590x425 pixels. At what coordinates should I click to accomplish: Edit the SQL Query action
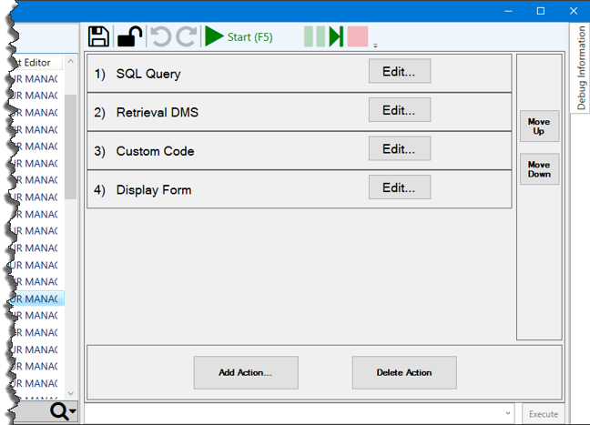(x=399, y=72)
